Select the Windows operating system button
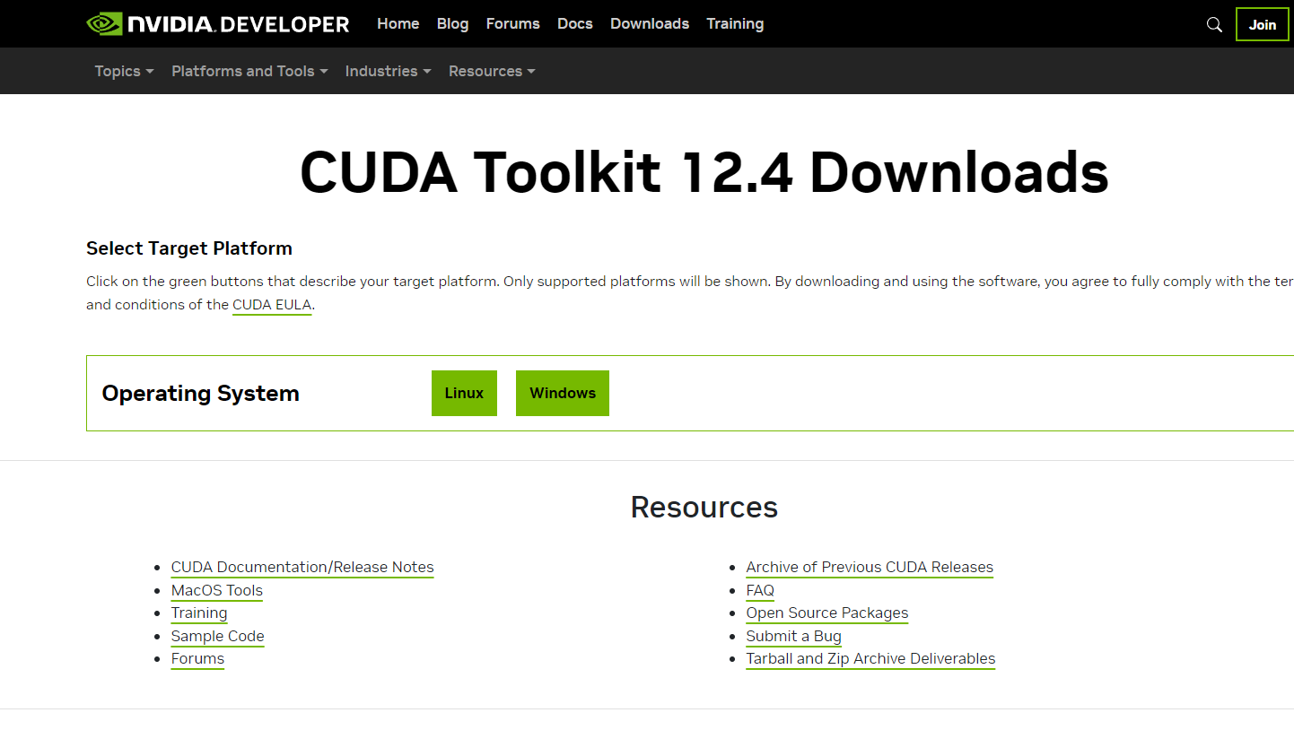Screen dimensions: 1294x730 click(563, 393)
